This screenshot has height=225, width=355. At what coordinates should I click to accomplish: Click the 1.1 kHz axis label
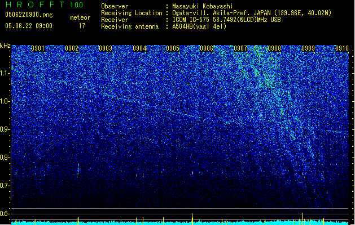click(x=5, y=73)
